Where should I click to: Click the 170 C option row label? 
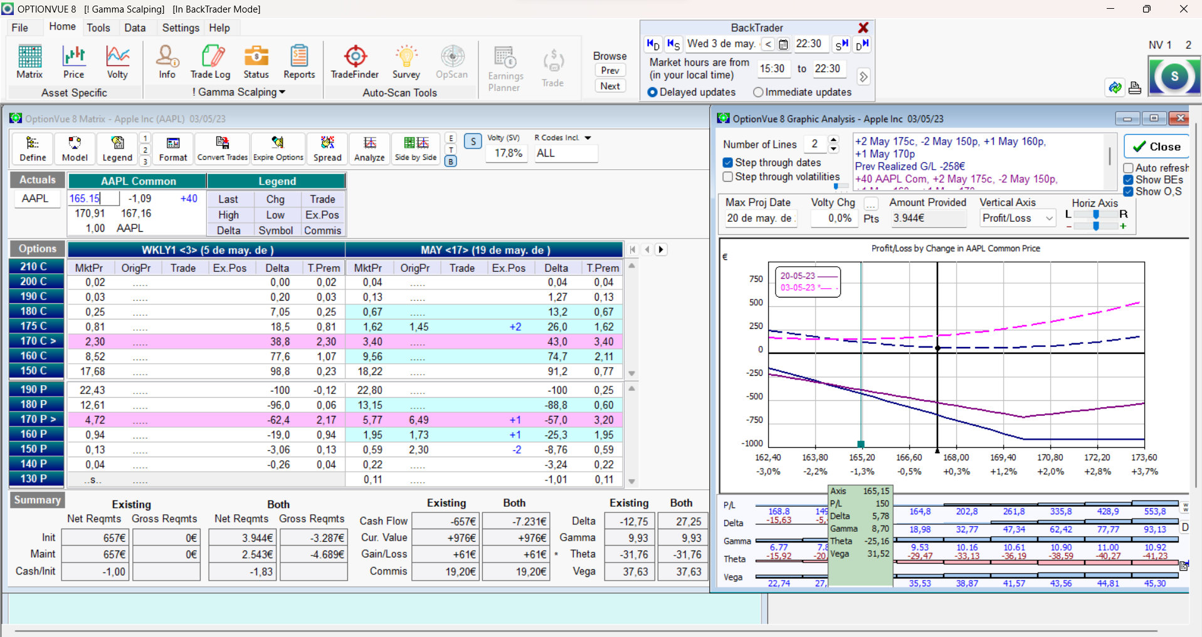pyautogui.click(x=37, y=341)
